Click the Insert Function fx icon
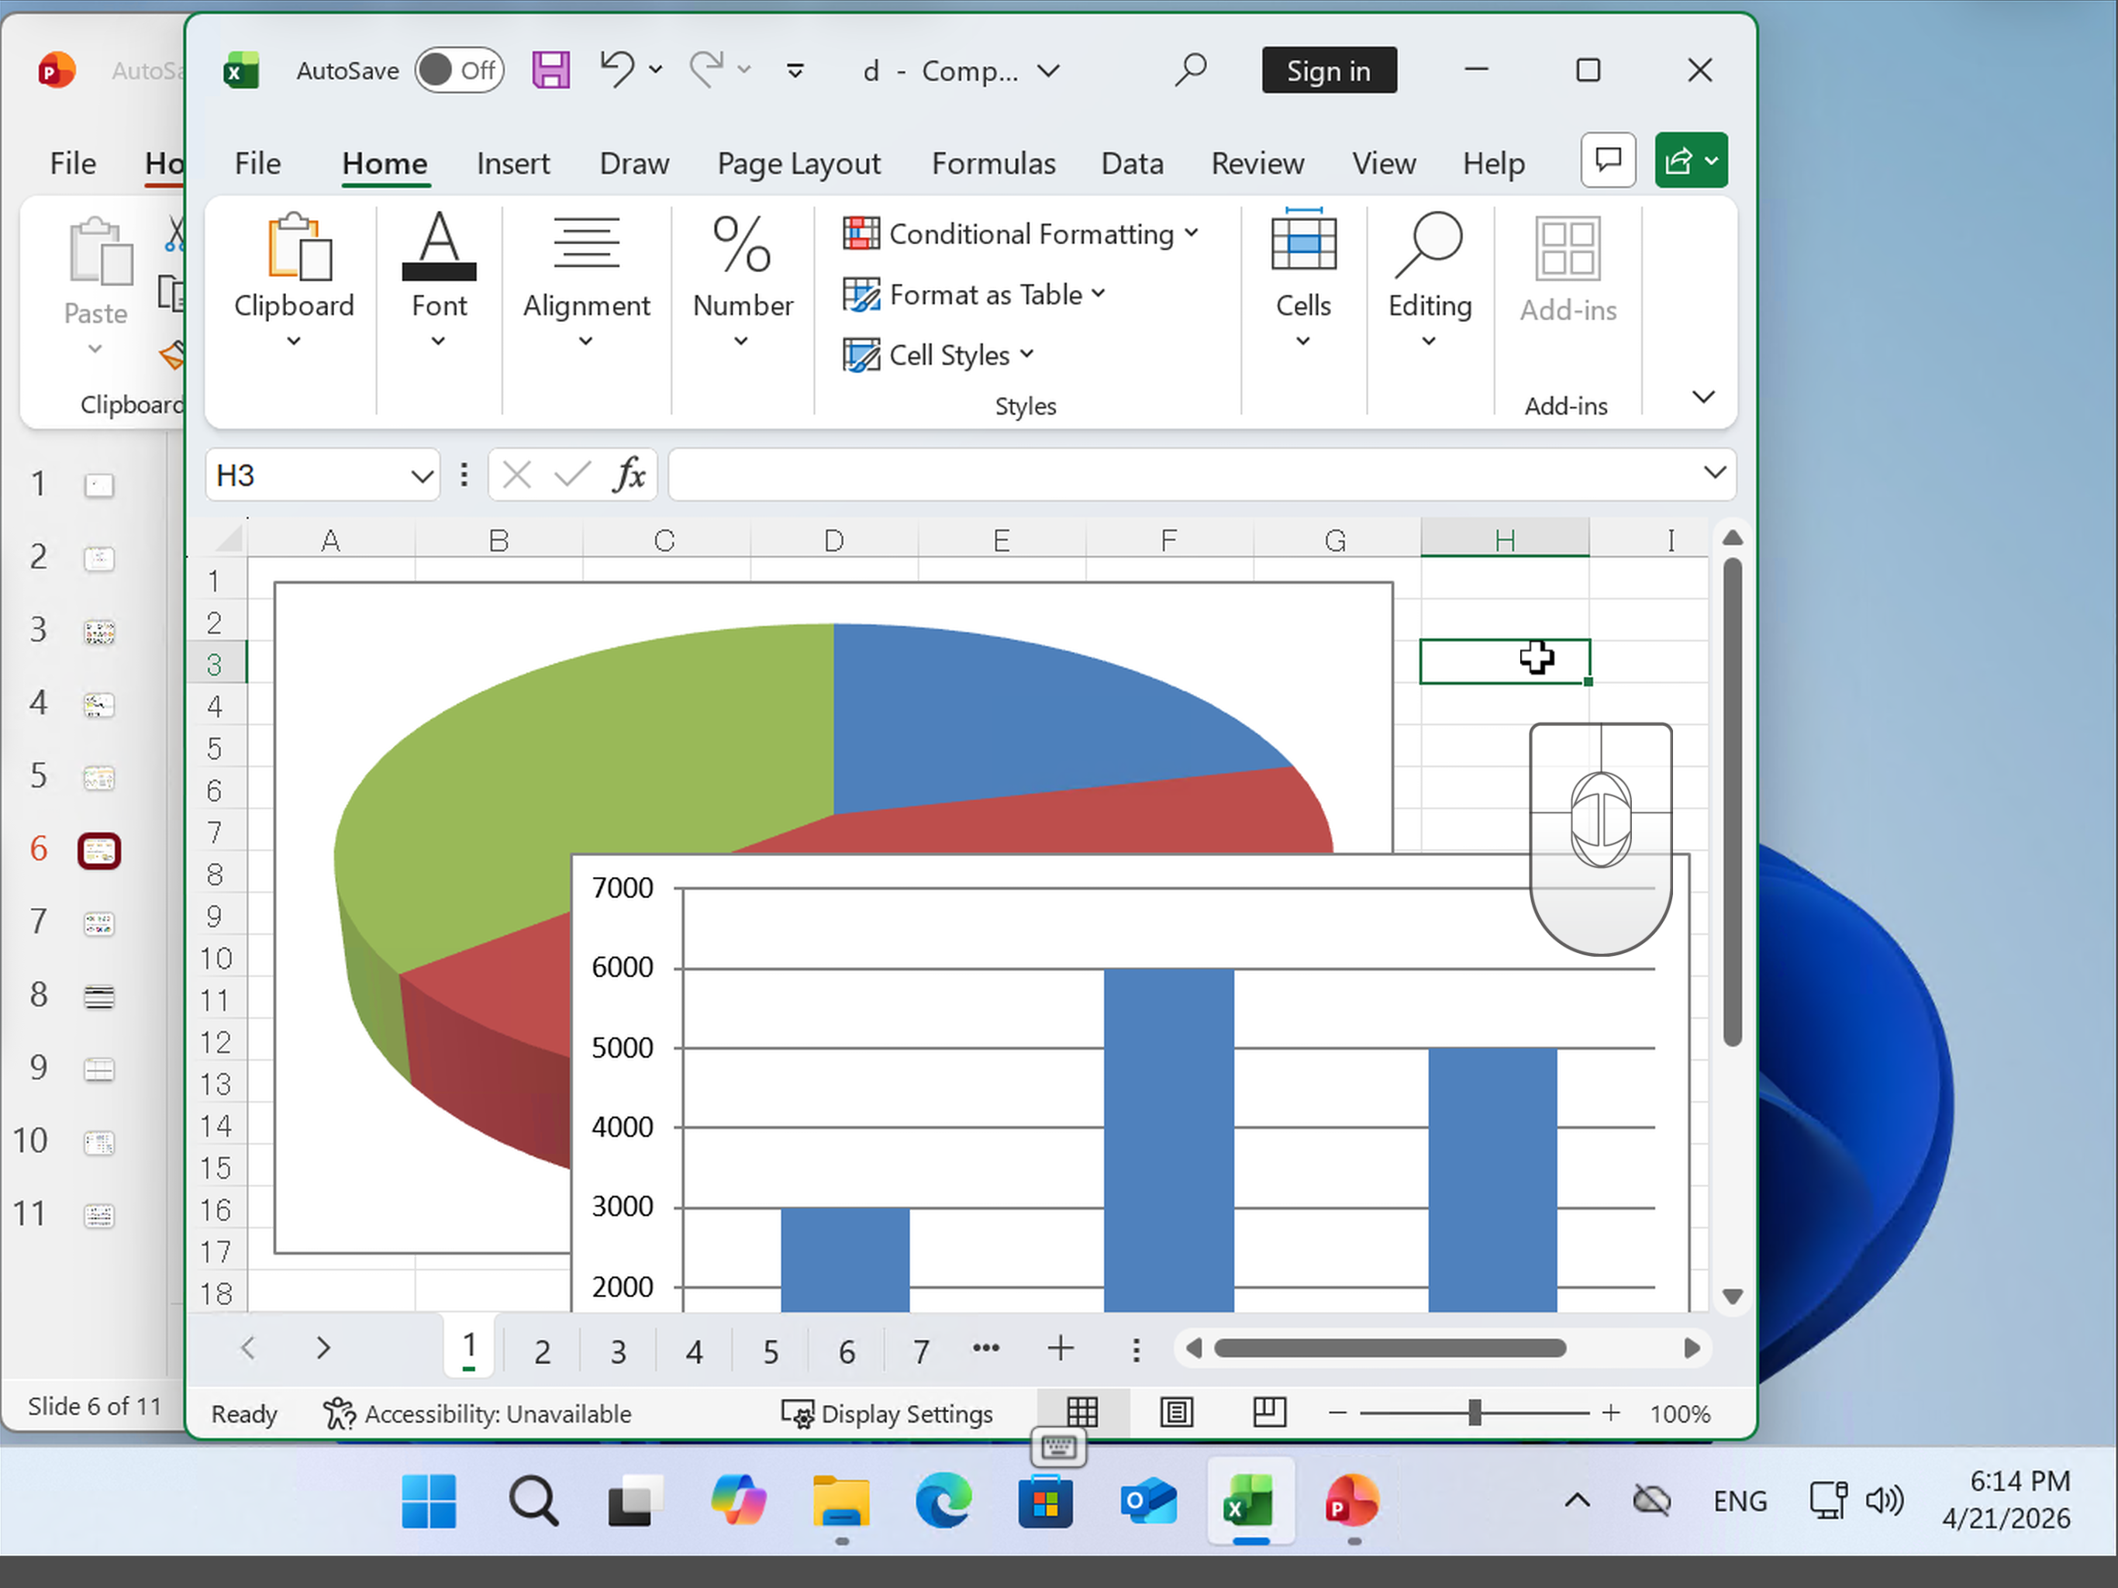 tap(629, 475)
